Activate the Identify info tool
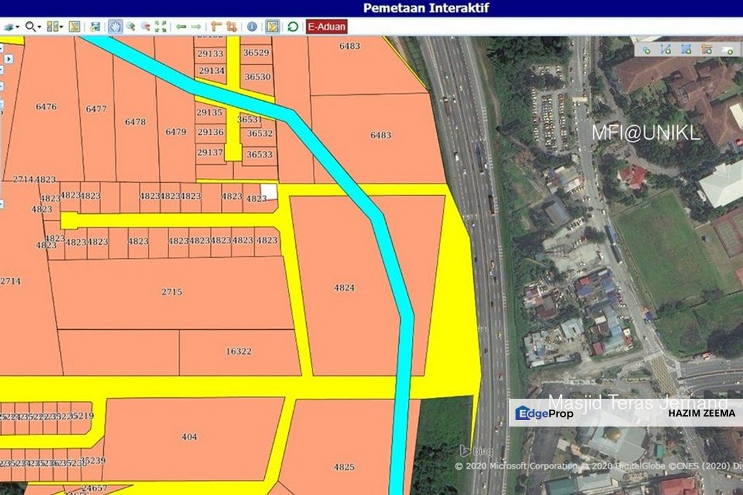Screen dimensions: 743x495 [252, 27]
